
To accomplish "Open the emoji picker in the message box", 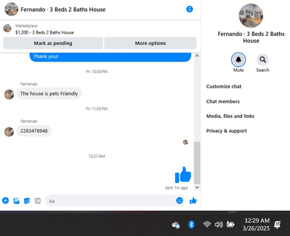I will pyautogui.click(x=179, y=201).
